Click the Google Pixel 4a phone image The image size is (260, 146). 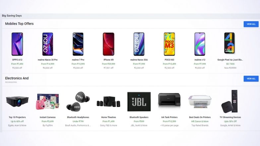229,43
